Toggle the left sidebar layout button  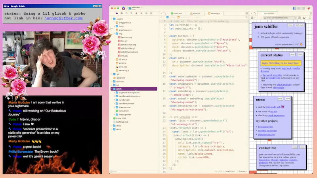point(294,8)
